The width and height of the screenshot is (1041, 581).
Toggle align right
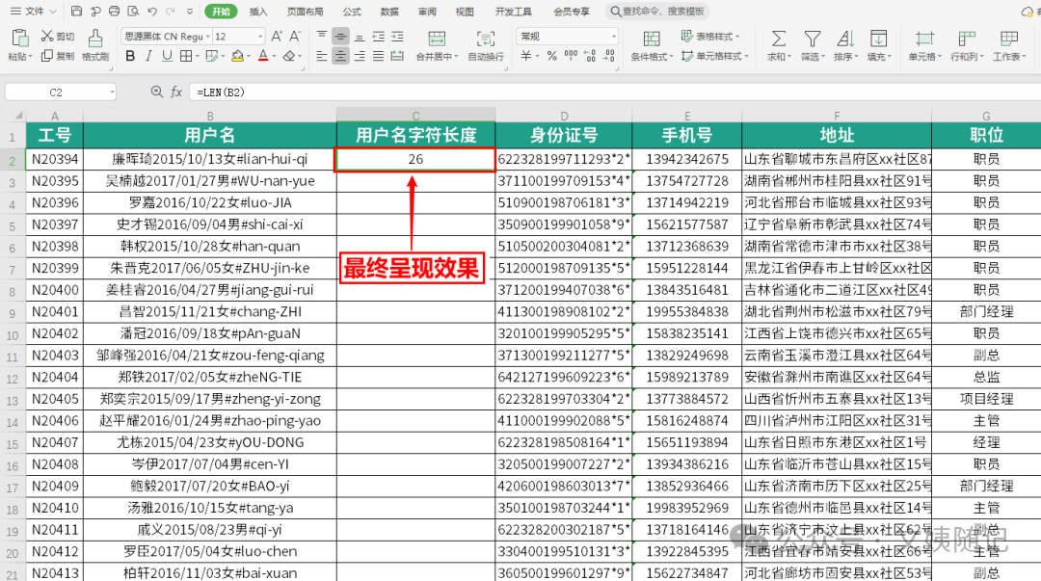pyautogui.click(x=360, y=56)
